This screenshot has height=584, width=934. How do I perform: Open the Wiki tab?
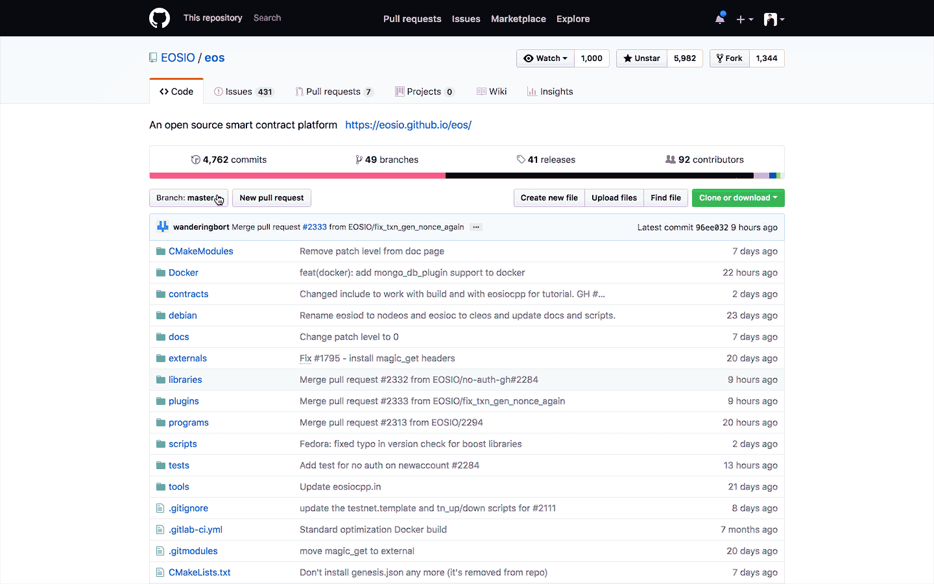tap(492, 91)
